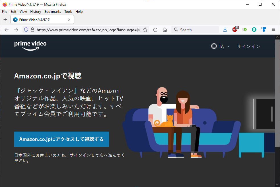
Task: Open the History menu
Action: tap(36, 12)
